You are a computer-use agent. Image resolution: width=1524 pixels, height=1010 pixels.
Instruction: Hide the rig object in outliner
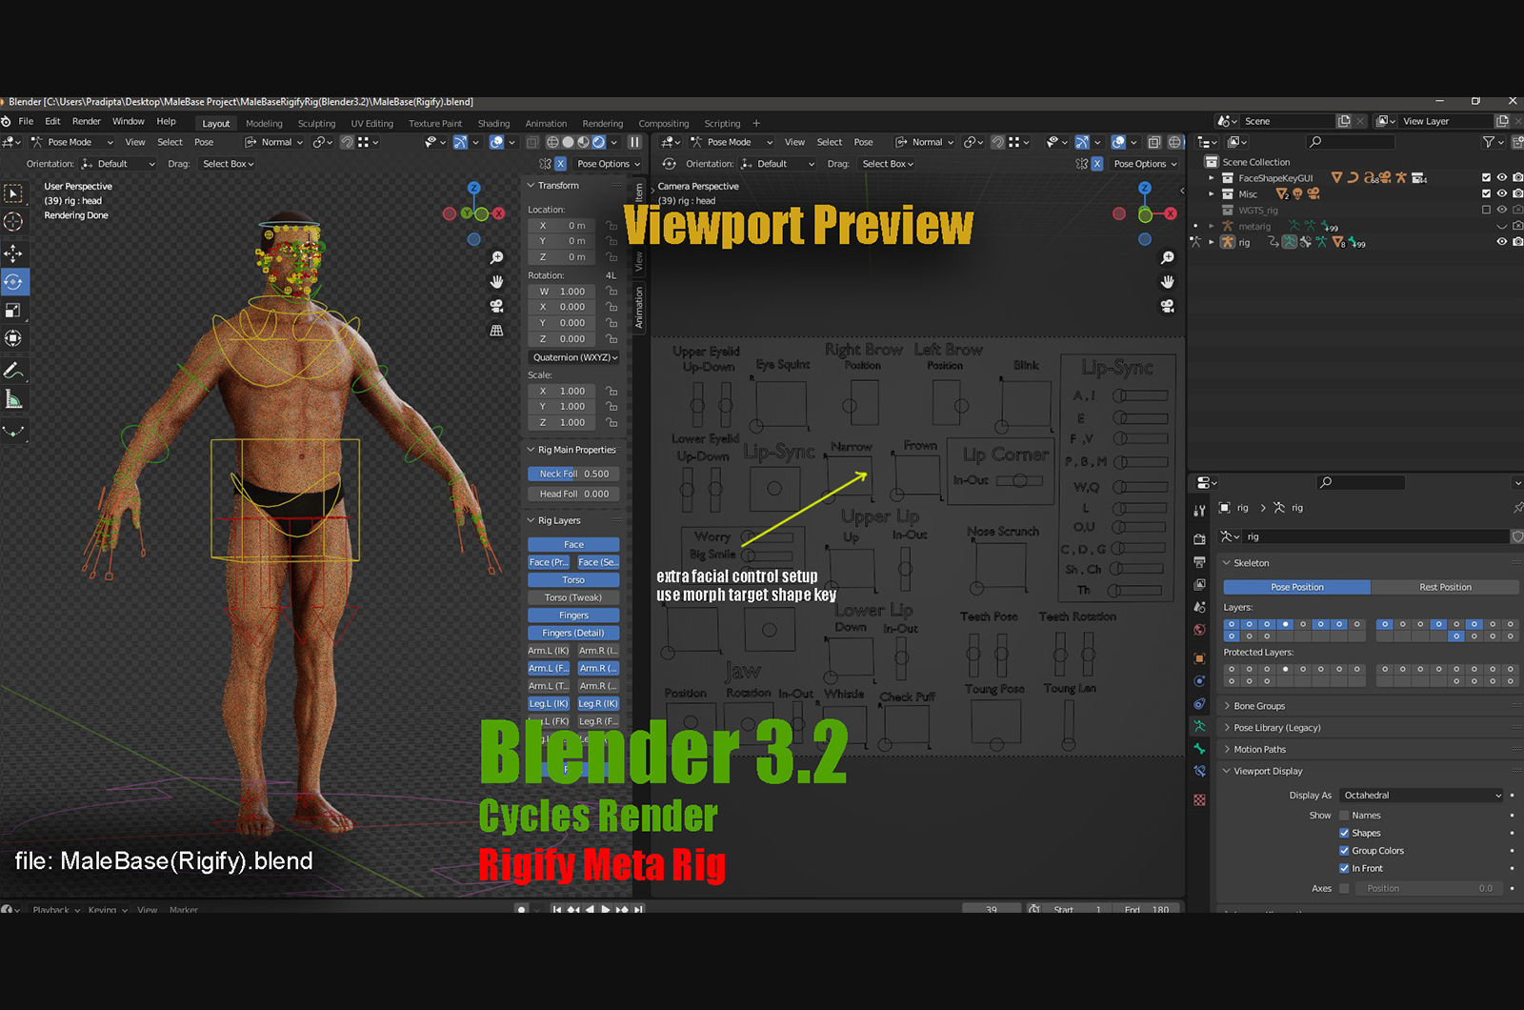(x=1502, y=242)
